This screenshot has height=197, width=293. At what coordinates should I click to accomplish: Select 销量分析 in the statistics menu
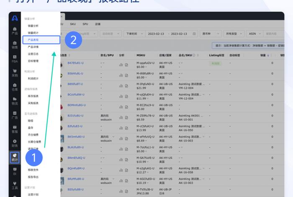pyautogui.click(x=33, y=26)
